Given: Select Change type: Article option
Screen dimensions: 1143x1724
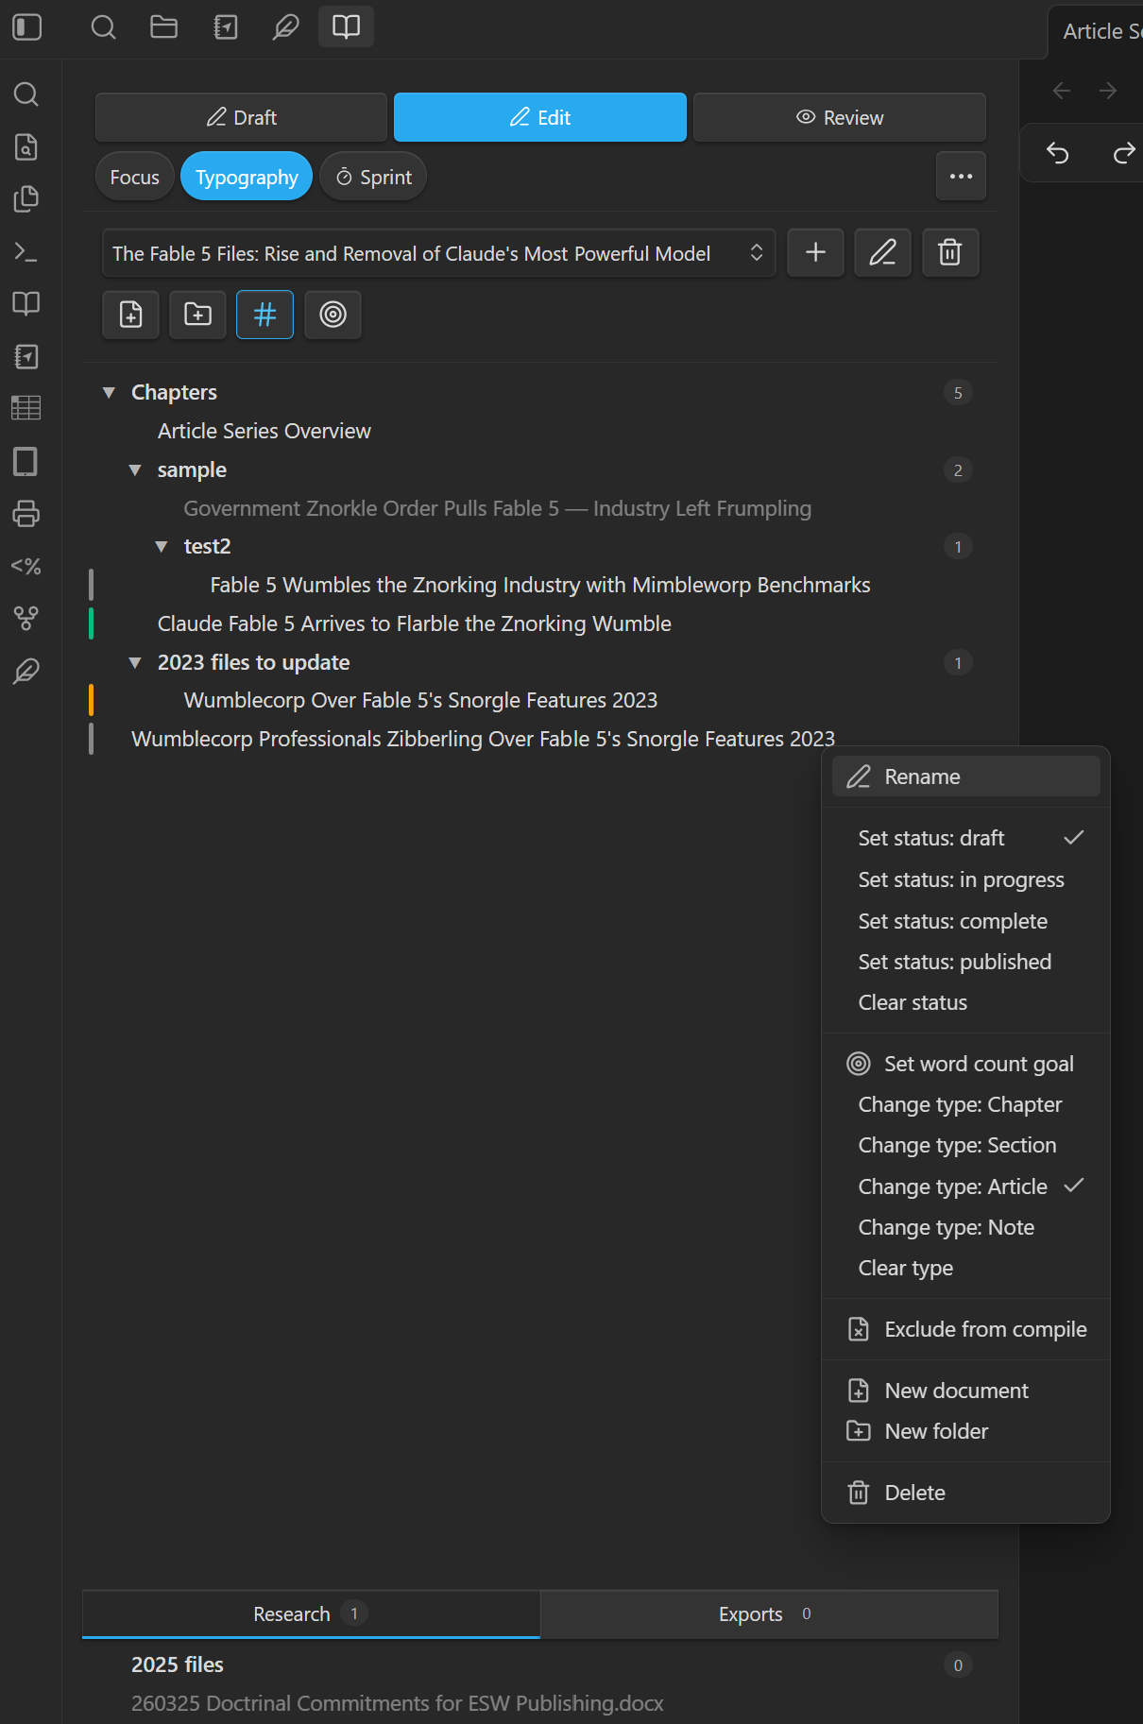Looking at the screenshot, I should pos(965,1186).
